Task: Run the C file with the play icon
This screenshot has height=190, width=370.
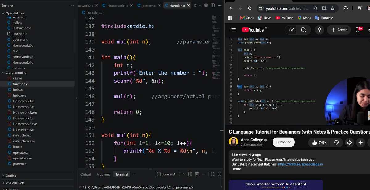Action: pyautogui.click(x=195, y=6)
